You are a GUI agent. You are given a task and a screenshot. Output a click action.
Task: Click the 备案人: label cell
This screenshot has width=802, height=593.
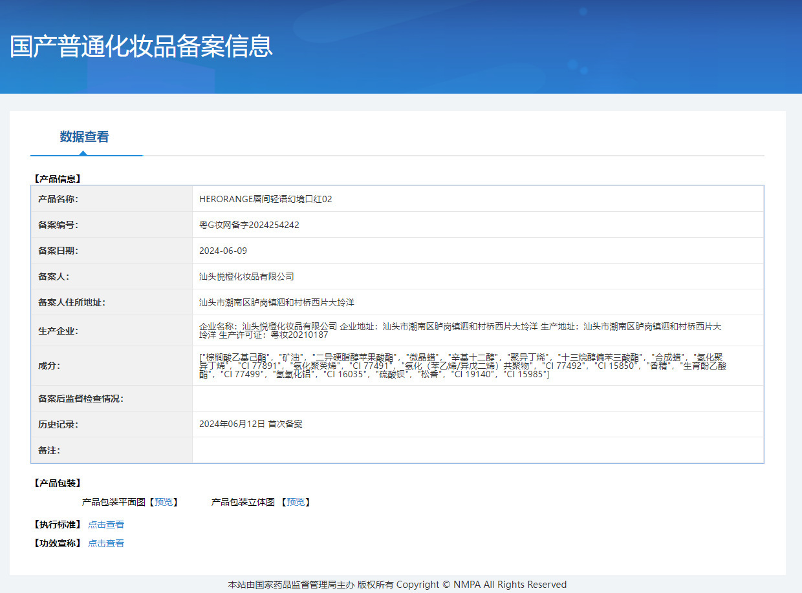coord(112,276)
